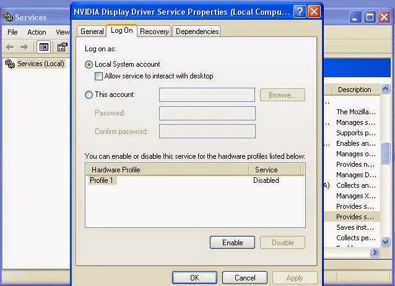Viewport: 395px width, 286px height.
Task: Close the NVIDIA properties dialog
Action: coord(314,12)
